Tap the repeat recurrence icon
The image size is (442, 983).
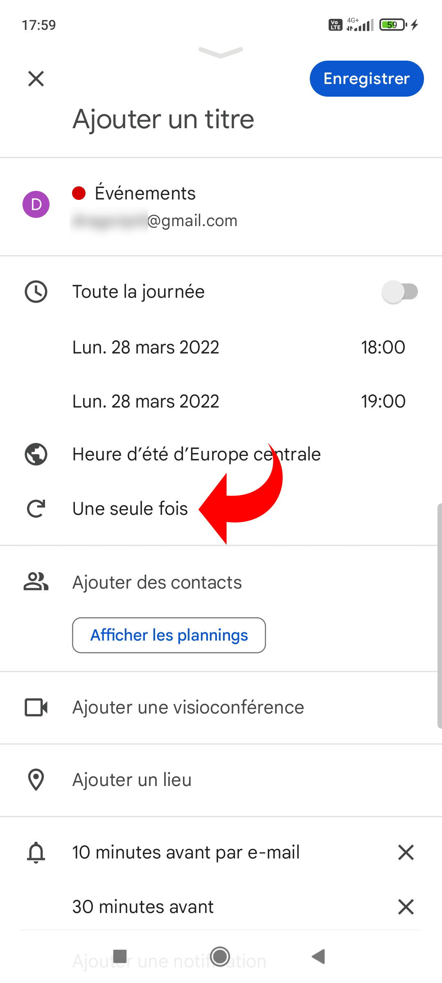[36, 509]
